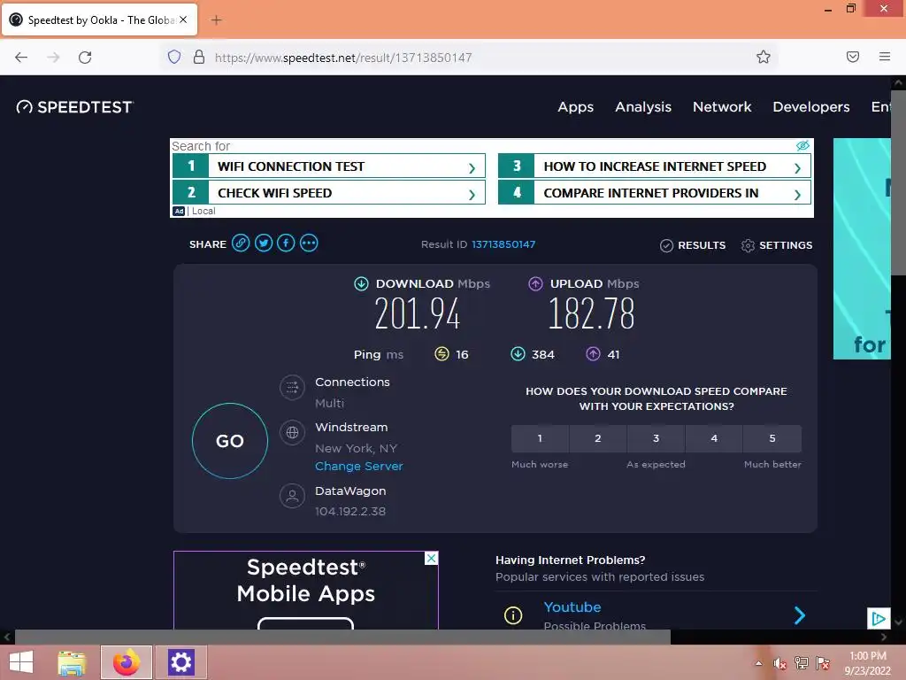Save page to Pocket

[x=853, y=57]
